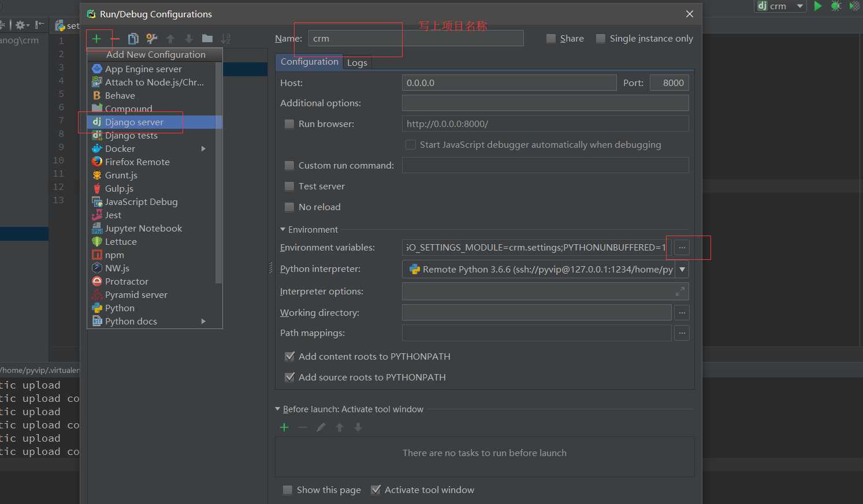Click the expand icon in Interpreter options field
Image resolution: width=863 pixels, height=504 pixels.
click(680, 292)
